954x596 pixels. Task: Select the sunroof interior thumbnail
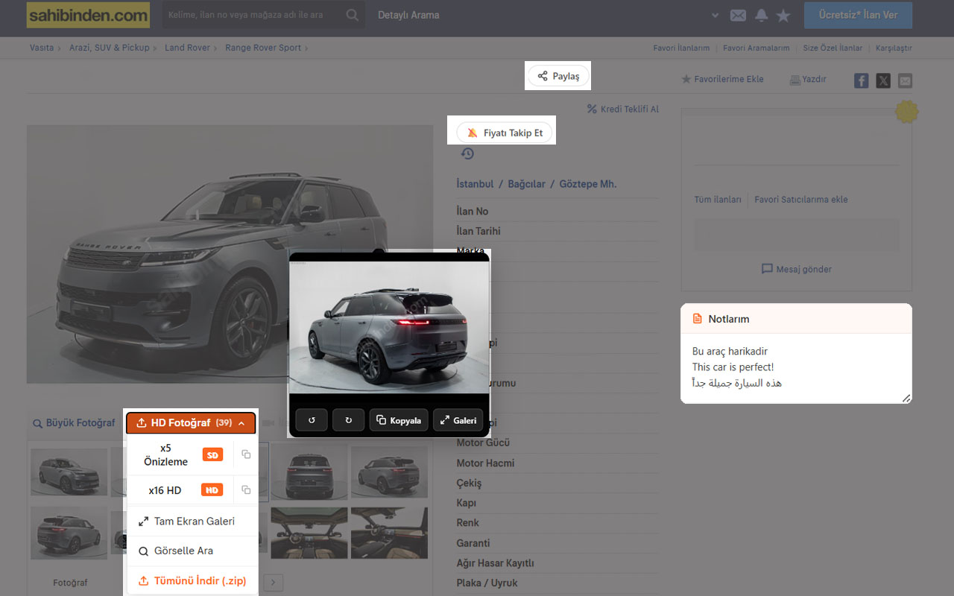point(309,533)
